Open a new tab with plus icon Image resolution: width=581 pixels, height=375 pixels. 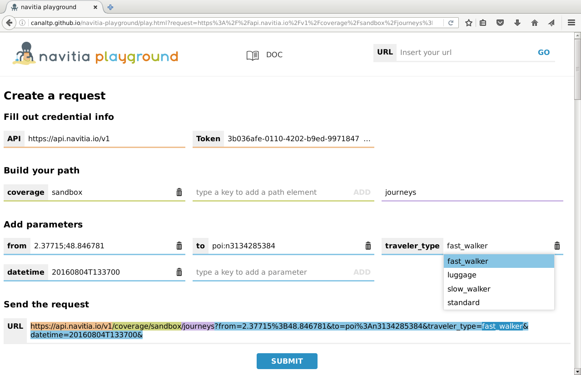click(x=110, y=7)
